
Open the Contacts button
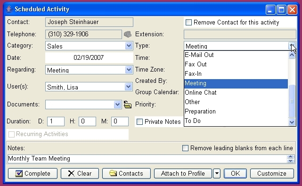(x=126, y=173)
